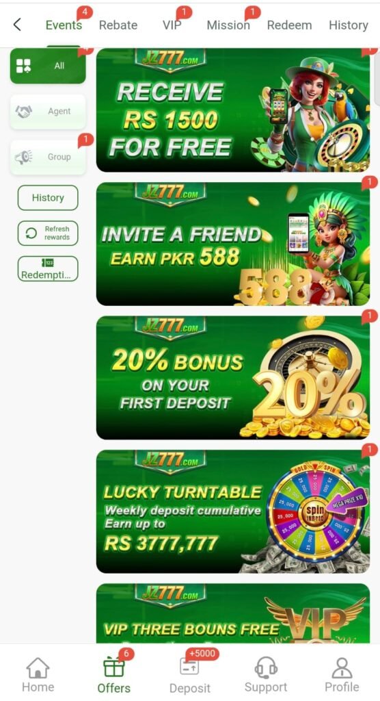Click the Refresh rewards button
The image size is (380, 701).
point(48,233)
